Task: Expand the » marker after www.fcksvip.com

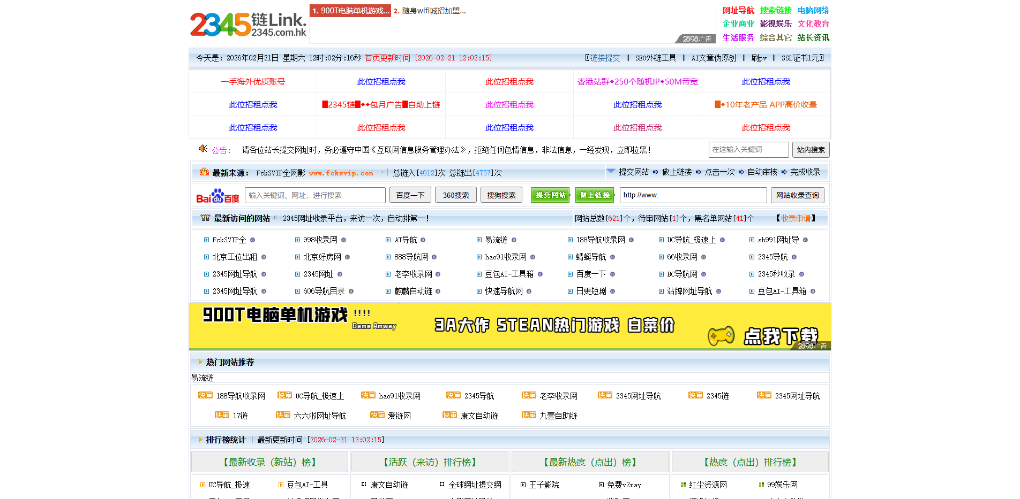Action: tap(382, 172)
